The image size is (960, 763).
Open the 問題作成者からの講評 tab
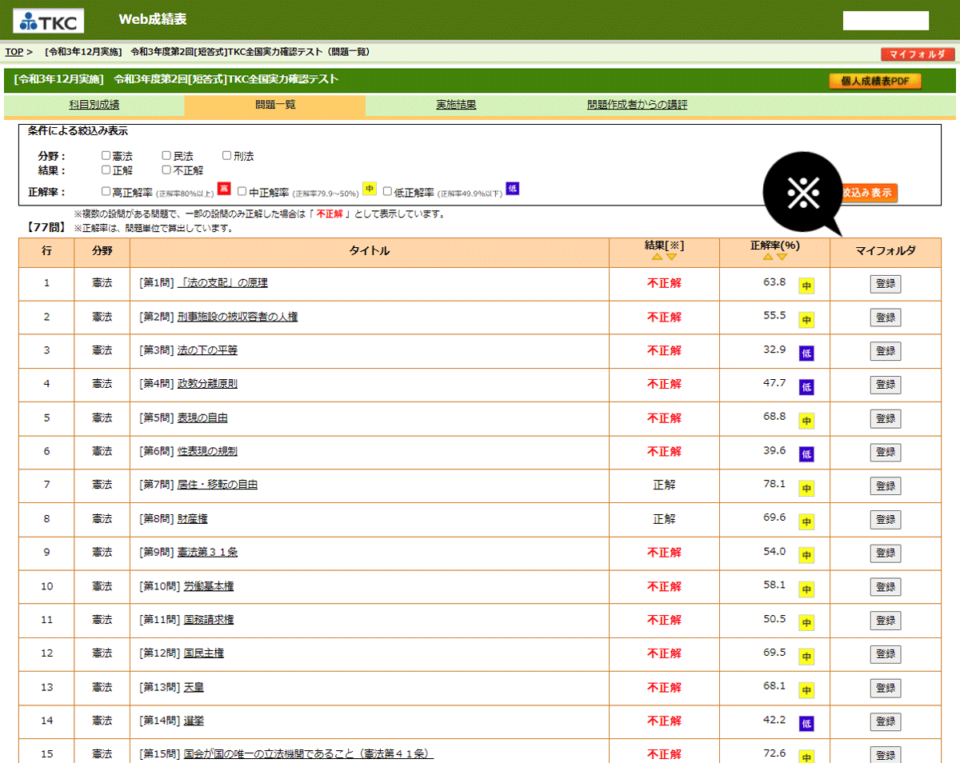(x=637, y=105)
